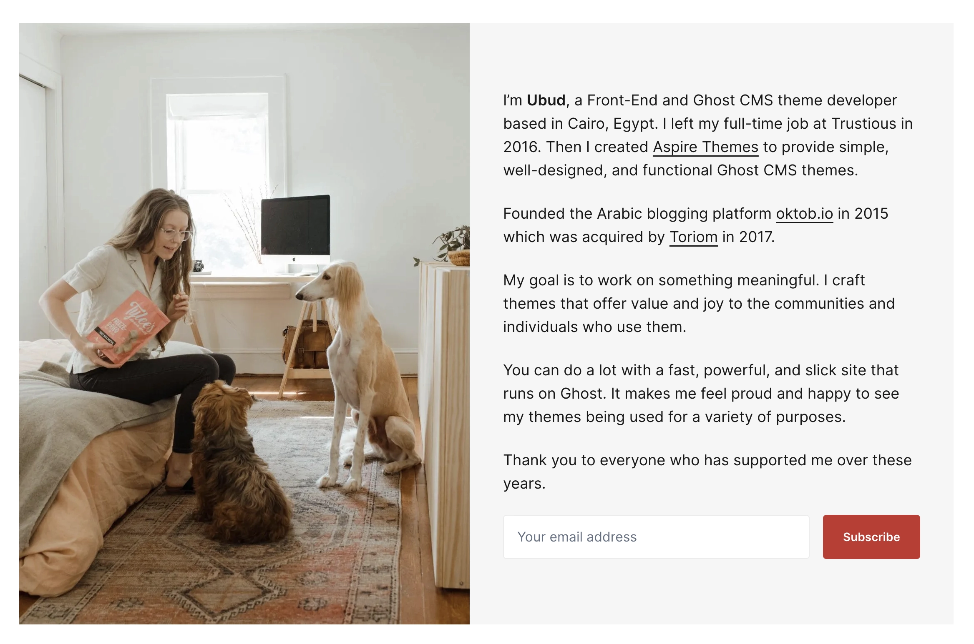Focus the Your email address field
Screen dimensions: 974x644
[x=656, y=537]
